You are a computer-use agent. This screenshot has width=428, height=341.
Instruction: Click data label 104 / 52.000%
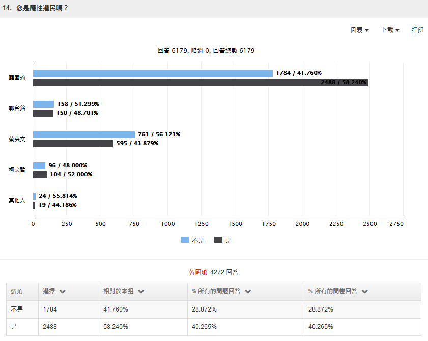pyautogui.click(x=71, y=174)
